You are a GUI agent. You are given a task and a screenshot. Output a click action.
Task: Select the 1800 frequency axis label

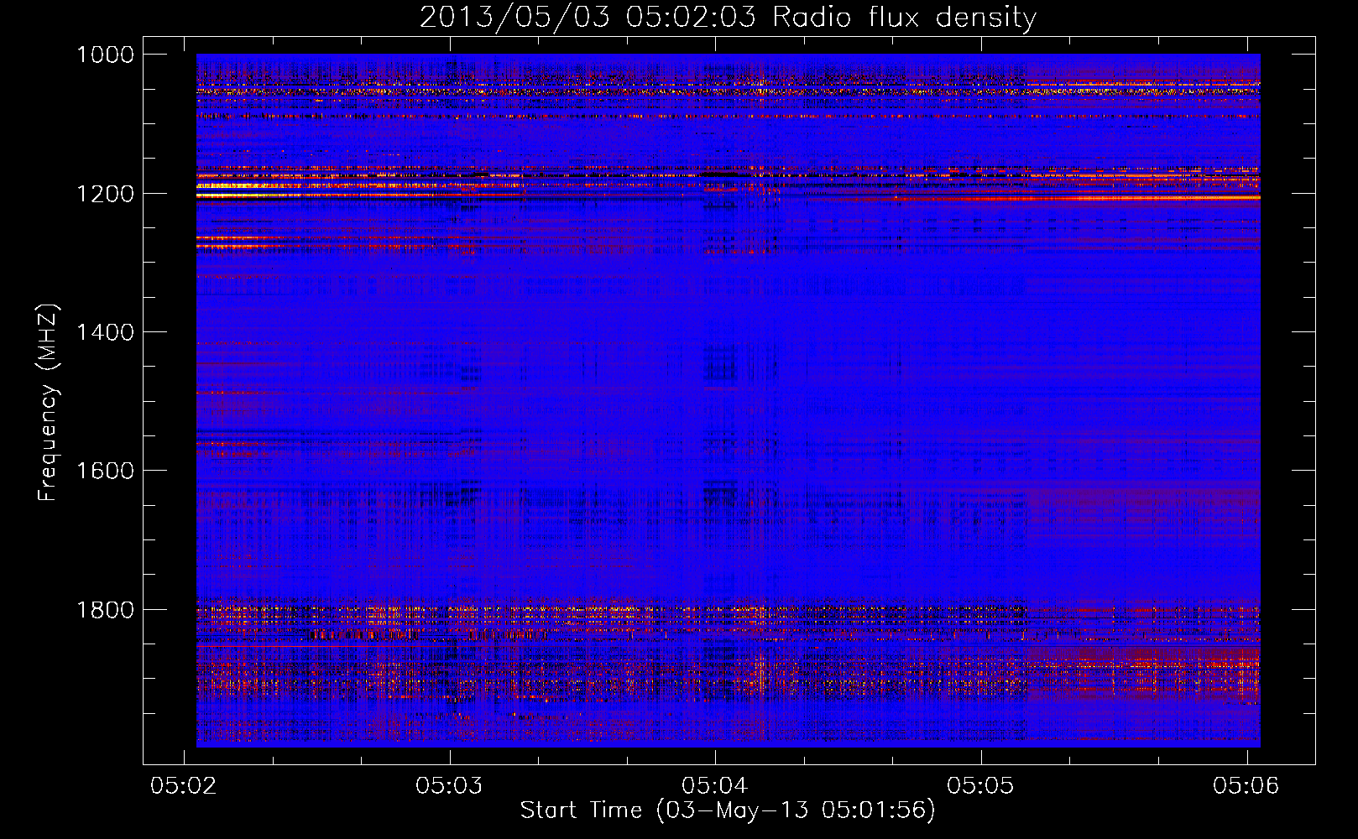pyautogui.click(x=105, y=610)
